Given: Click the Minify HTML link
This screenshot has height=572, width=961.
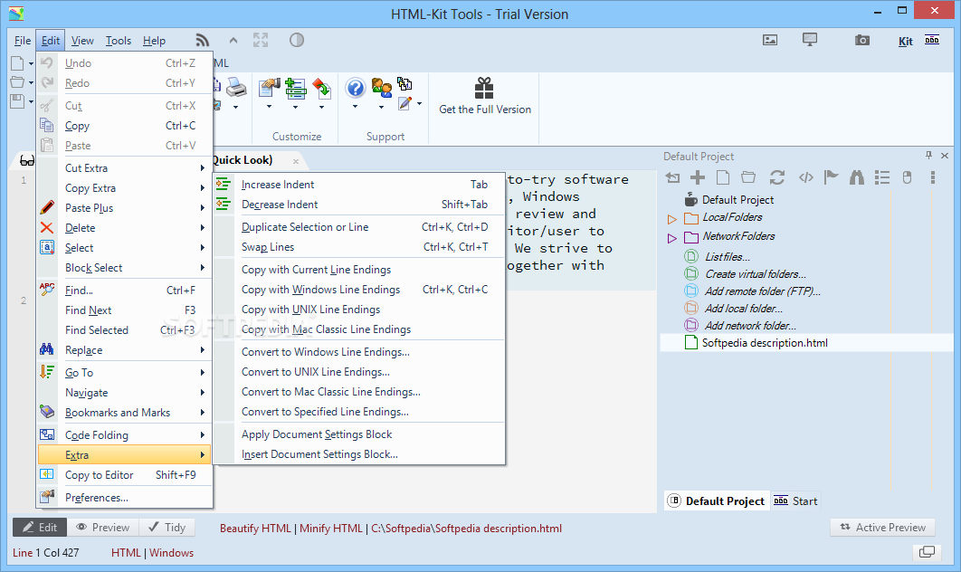Looking at the screenshot, I should pos(331,529).
